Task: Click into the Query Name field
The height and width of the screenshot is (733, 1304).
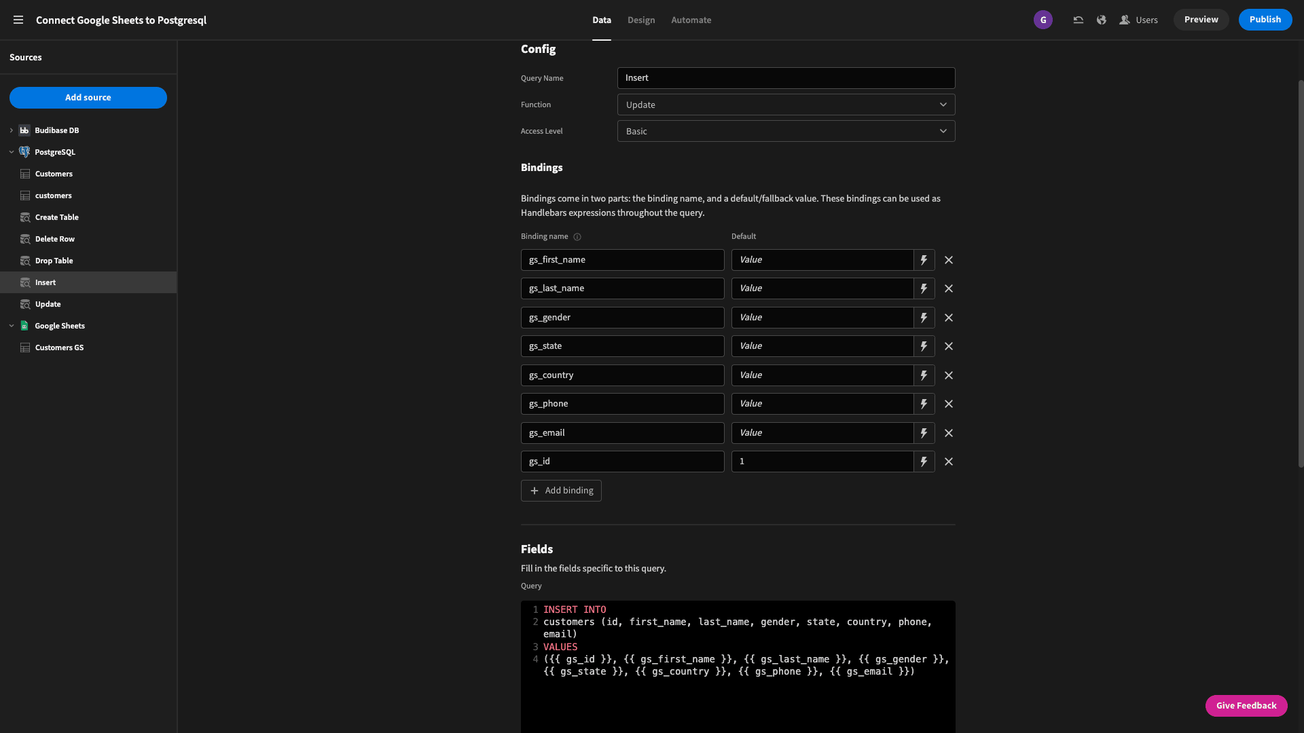Action: click(786, 78)
